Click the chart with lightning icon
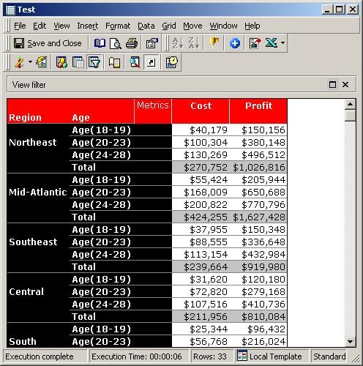The width and height of the screenshot is (363, 366). pos(42,62)
